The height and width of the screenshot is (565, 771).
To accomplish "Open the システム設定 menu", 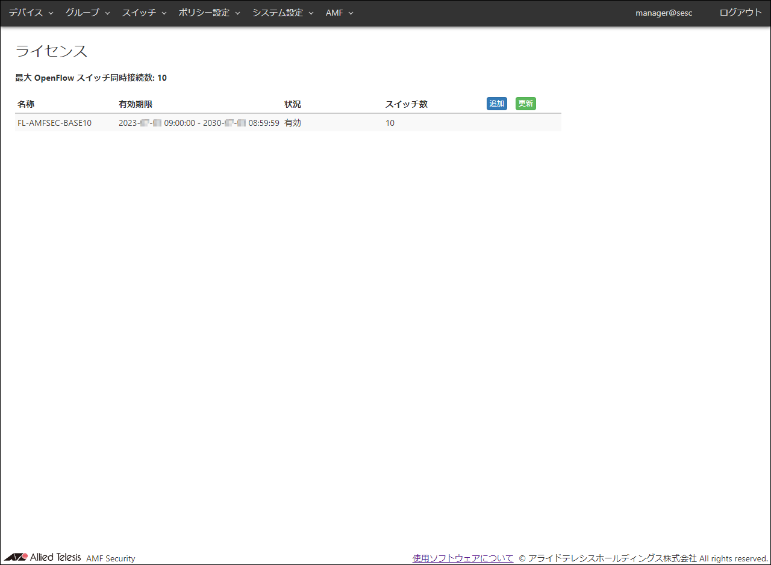I will 278,13.
